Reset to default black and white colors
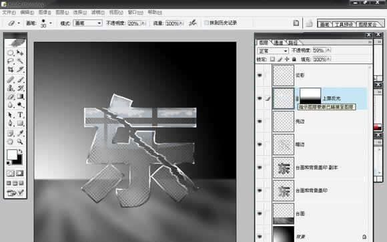This screenshot has width=387, height=242. coord(9,163)
